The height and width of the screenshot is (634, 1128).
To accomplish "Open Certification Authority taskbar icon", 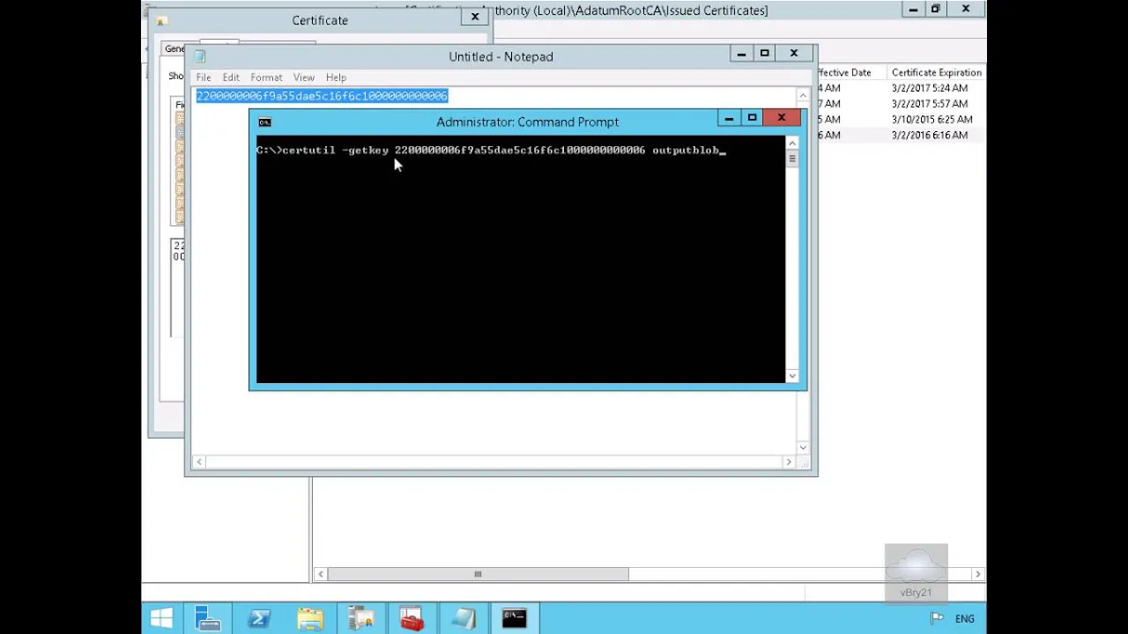I will click(x=361, y=618).
